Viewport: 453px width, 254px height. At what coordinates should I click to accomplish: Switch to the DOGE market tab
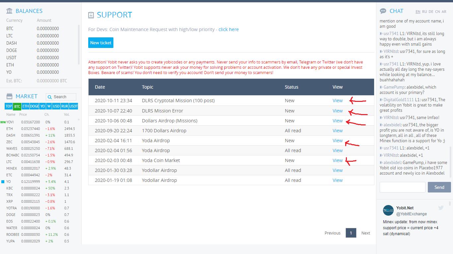(x=34, y=106)
